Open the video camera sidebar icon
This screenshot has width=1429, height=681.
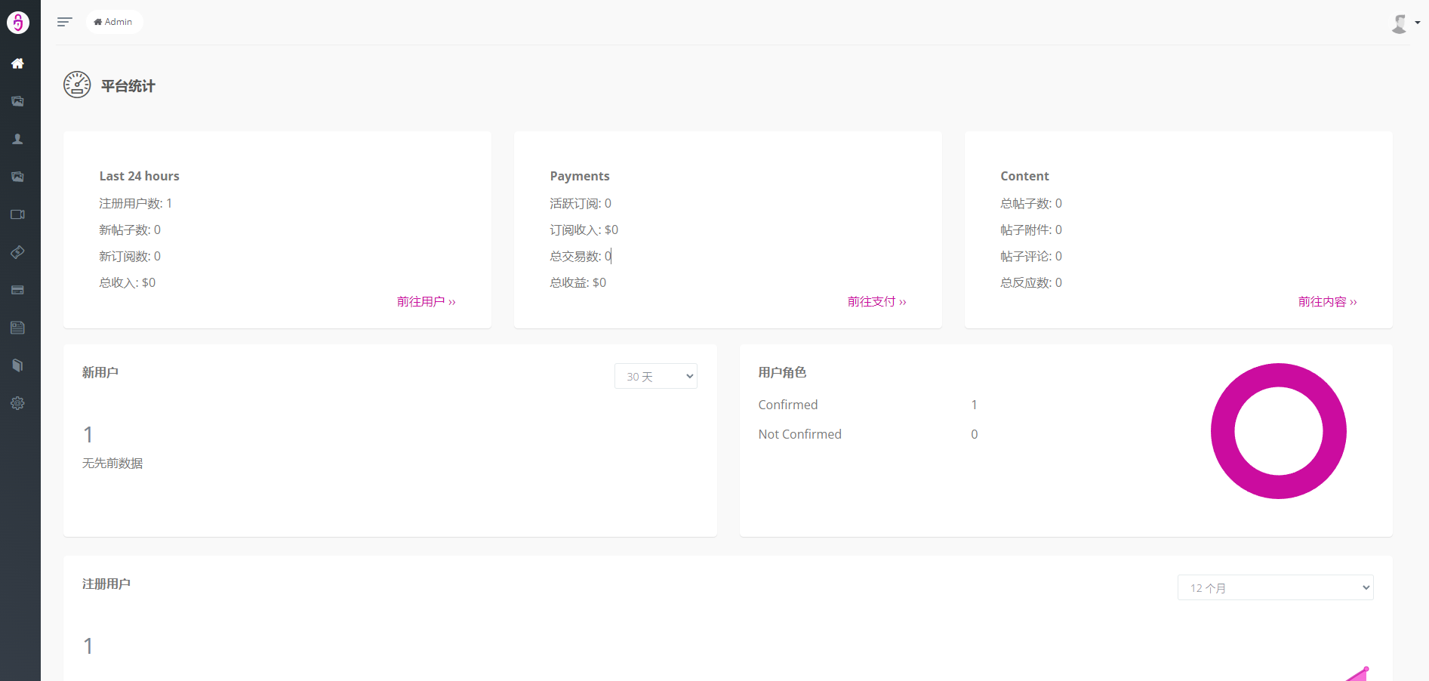(17, 214)
